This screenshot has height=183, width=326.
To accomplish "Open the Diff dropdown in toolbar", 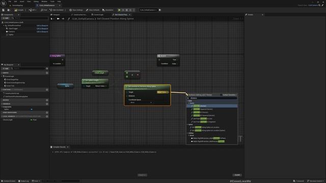I will coord(33,10).
